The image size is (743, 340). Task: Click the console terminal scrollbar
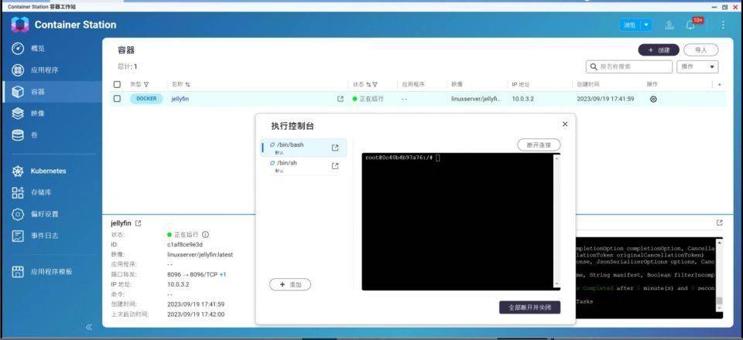click(x=556, y=221)
